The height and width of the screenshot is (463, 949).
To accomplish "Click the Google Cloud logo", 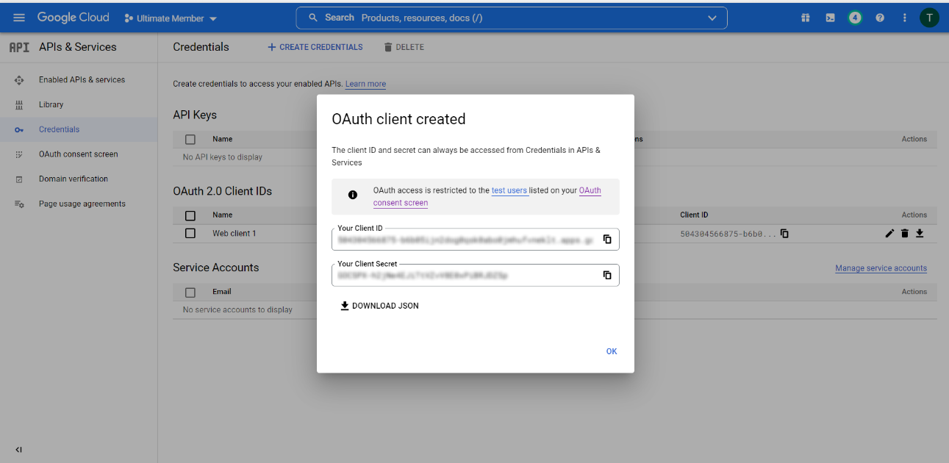I will click(x=73, y=18).
